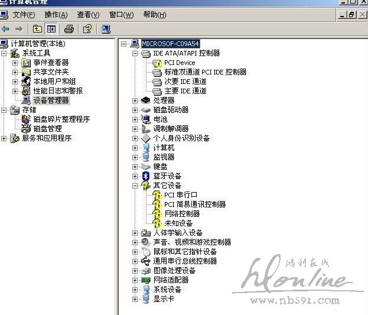Click the 显示卡 display adapter icon
The image size is (368, 315).
click(x=146, y=299)
